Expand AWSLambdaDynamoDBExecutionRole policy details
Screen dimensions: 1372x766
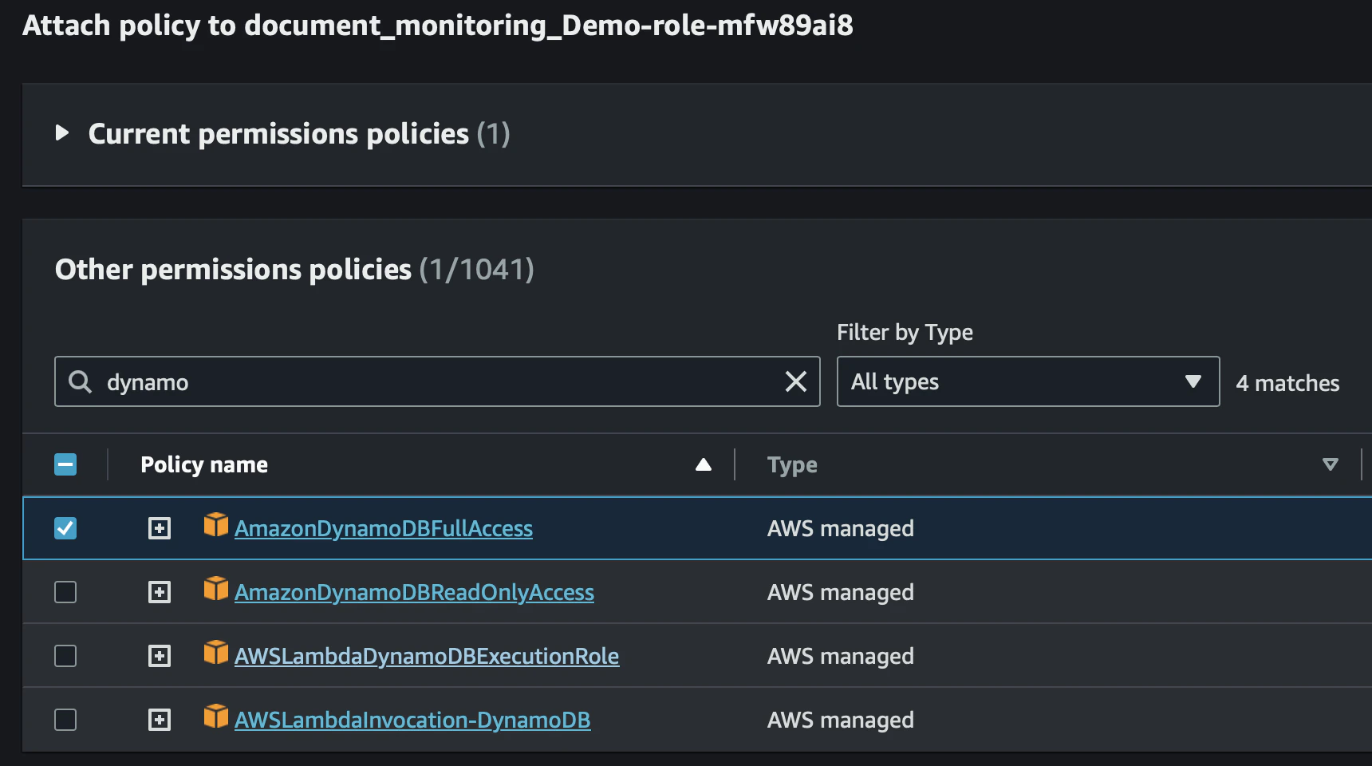(x=160, y=656)
